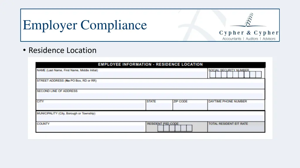Click the Employer Compliance slide title

(85, 25)
